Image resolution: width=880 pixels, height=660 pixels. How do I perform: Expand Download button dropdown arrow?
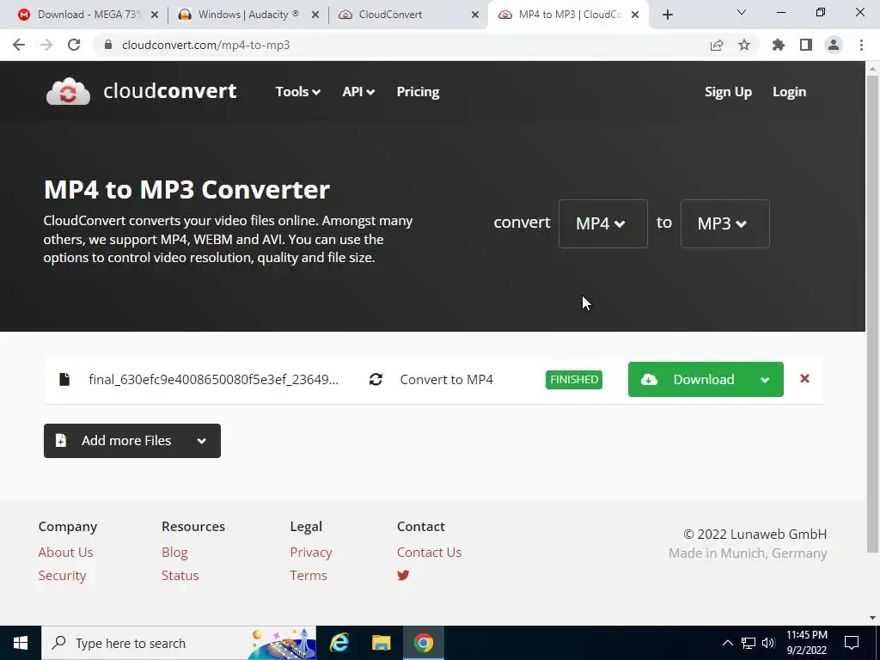click(x=764, y=380)
